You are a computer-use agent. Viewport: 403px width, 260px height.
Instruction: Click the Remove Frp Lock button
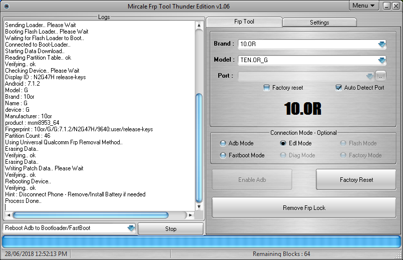click(304, 207)
